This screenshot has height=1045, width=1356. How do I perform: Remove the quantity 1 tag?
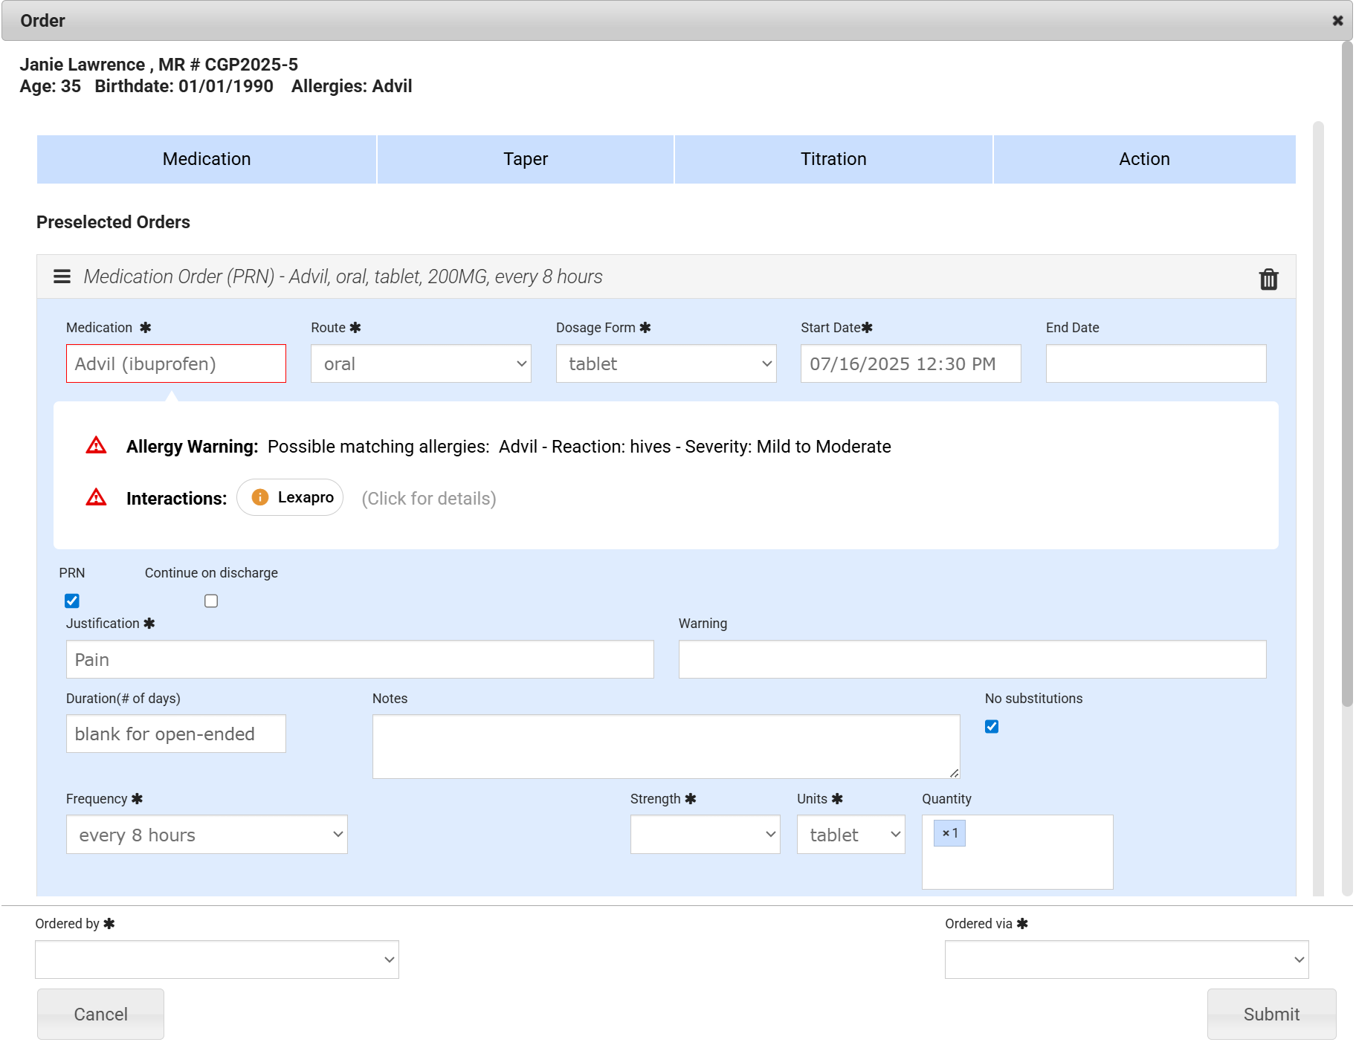point(946,833)
